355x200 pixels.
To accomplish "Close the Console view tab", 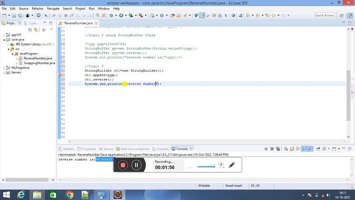I will click(x=191, y=149).
